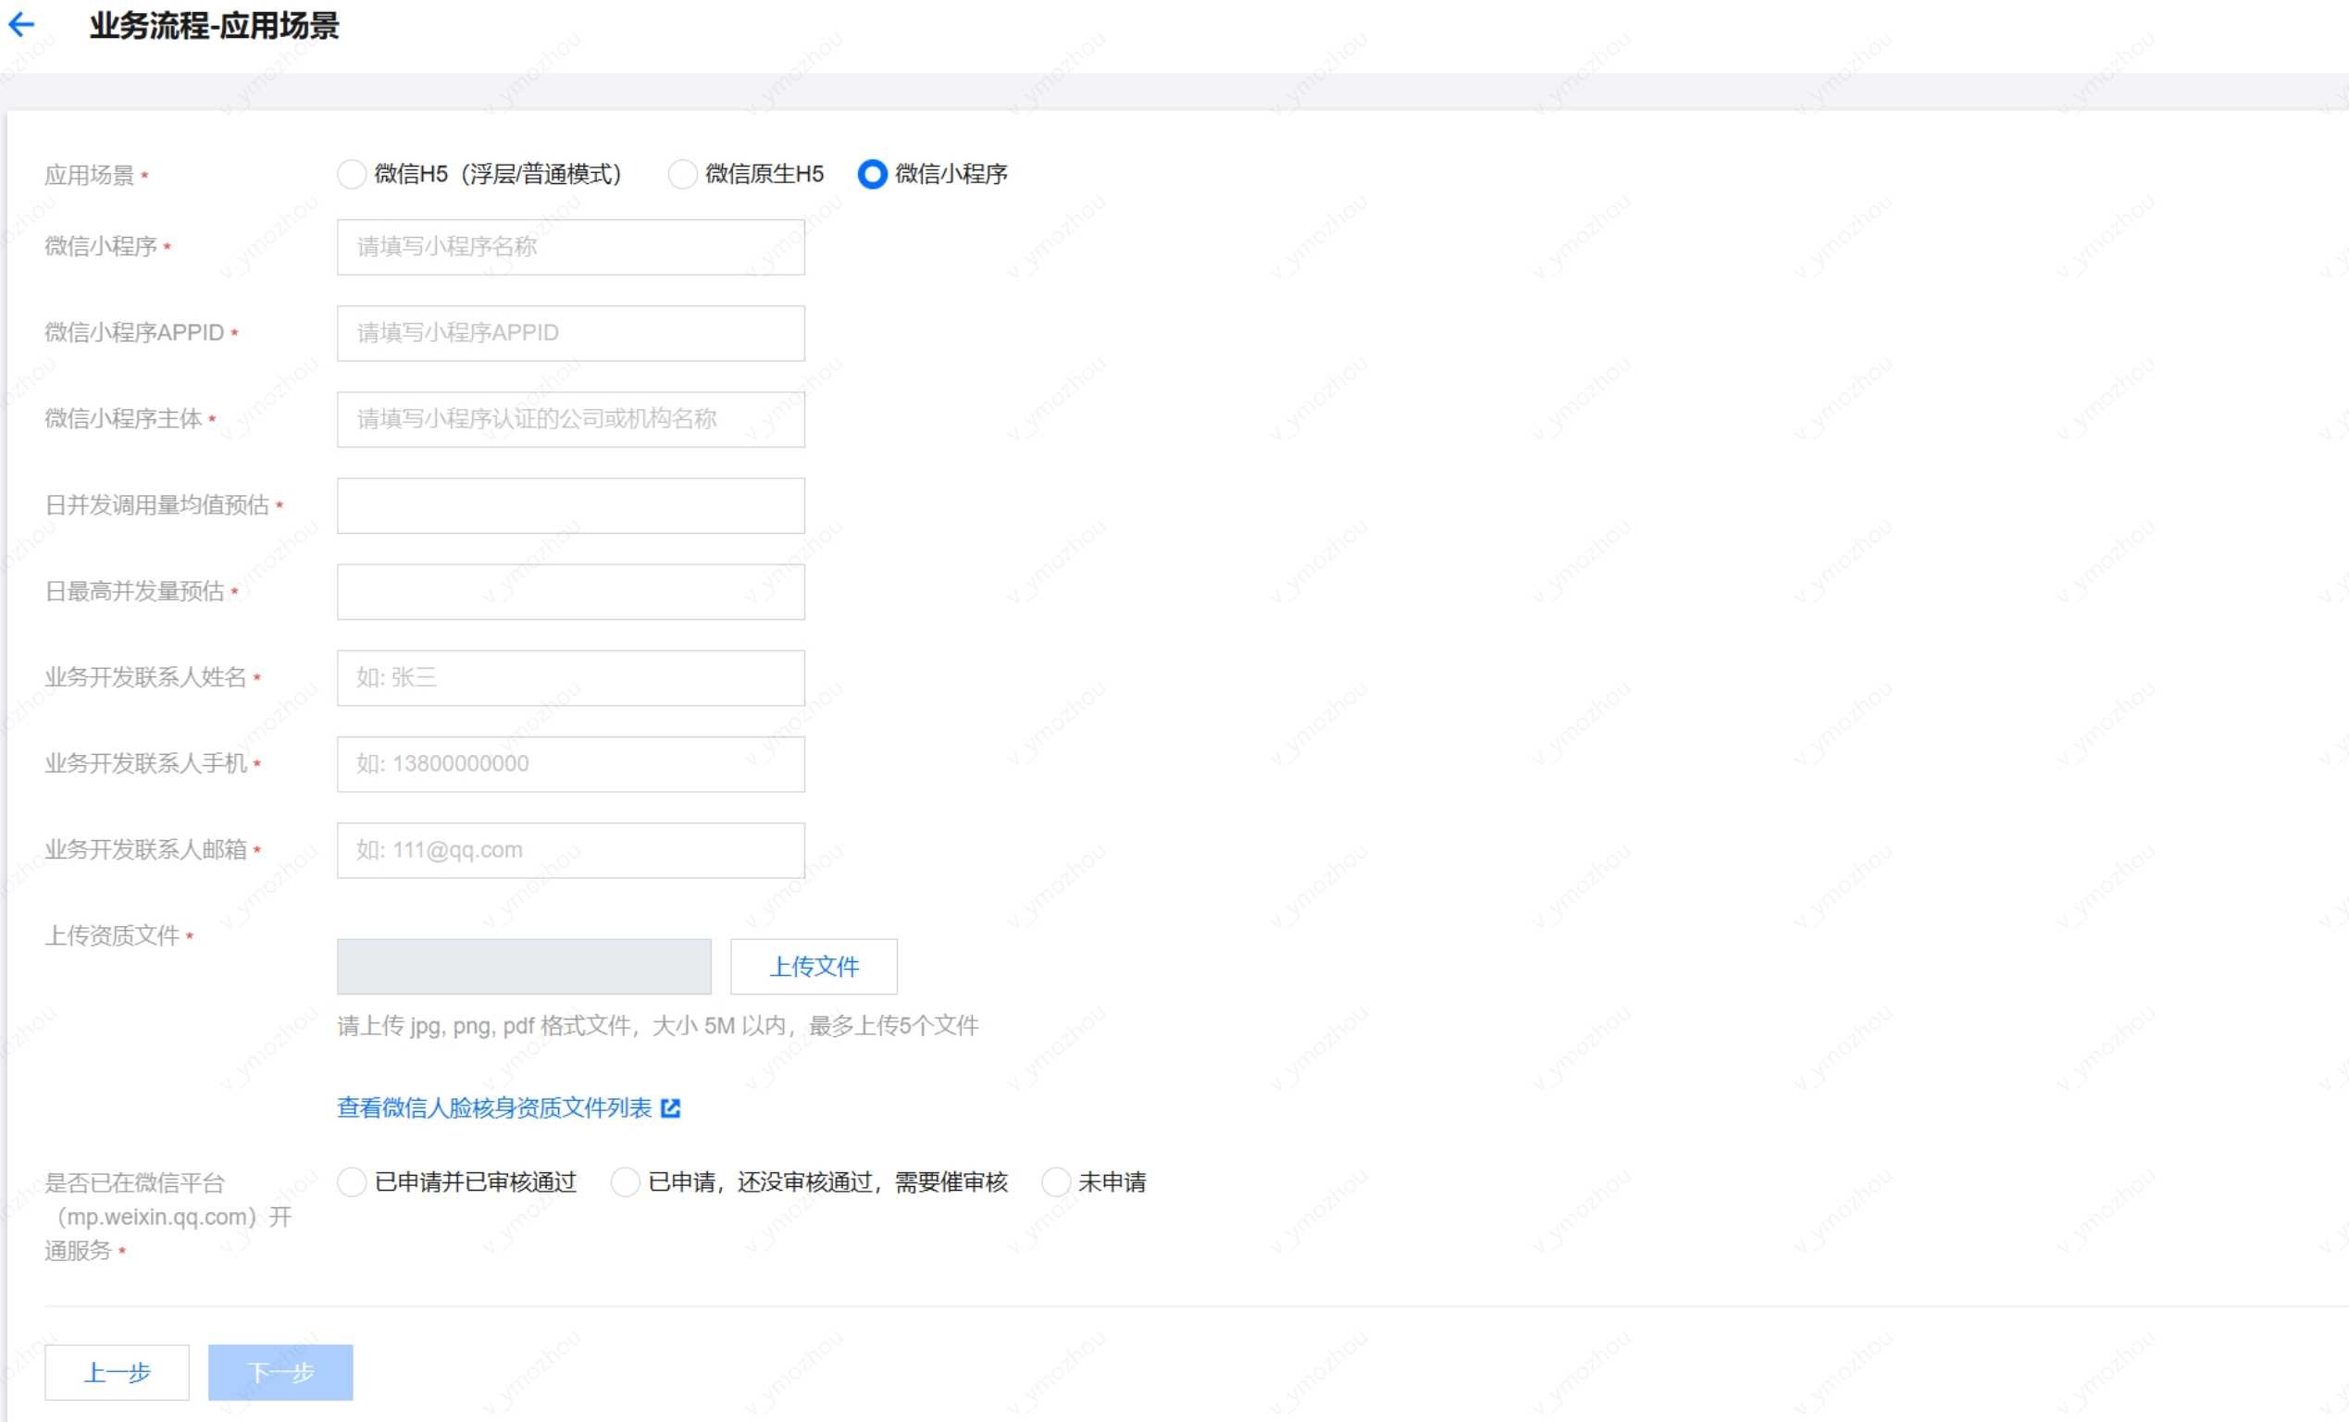Click the 上一步 button
This screenshot has width=2349, height=1422.
pos(117,1372)
